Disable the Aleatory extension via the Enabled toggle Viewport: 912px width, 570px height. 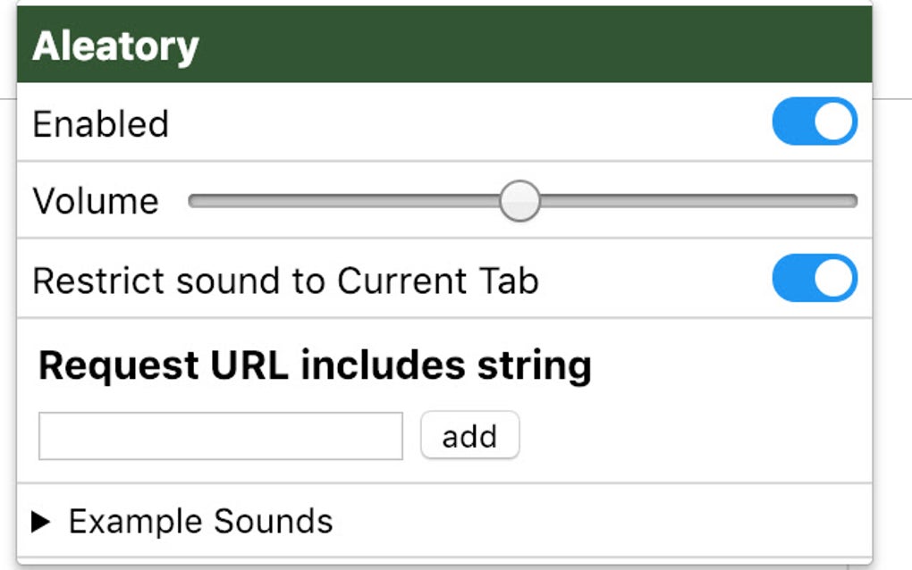(813, 122)
